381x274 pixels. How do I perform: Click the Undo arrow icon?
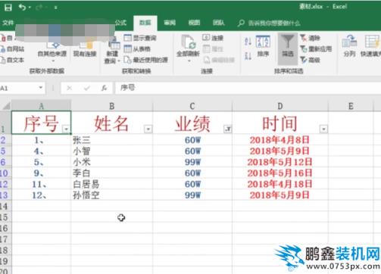click(22, 8)
